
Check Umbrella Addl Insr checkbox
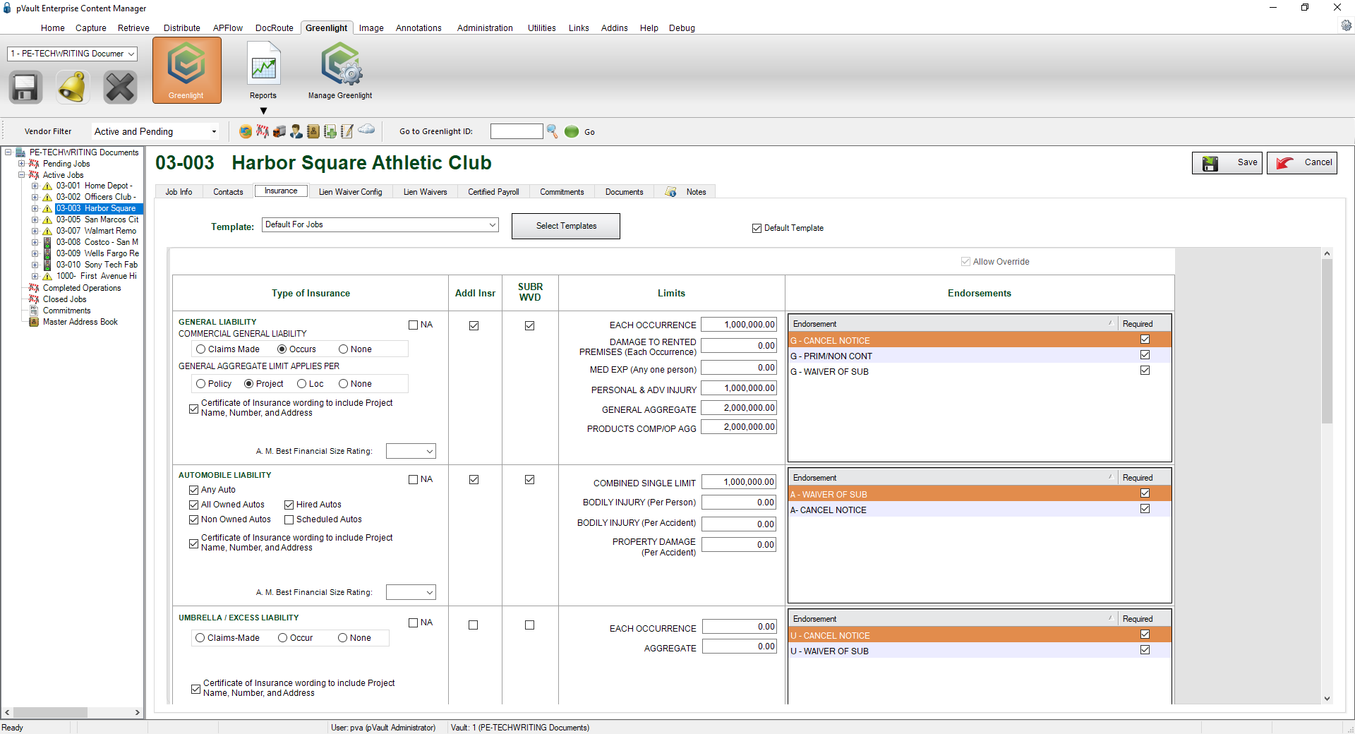click(473, 625)
